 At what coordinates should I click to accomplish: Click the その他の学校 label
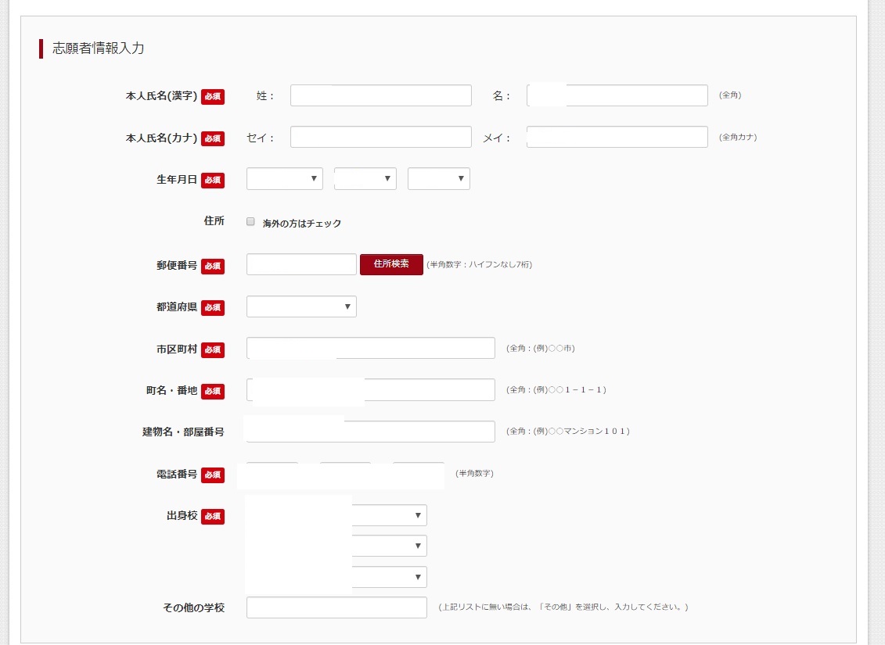(193, 607)
